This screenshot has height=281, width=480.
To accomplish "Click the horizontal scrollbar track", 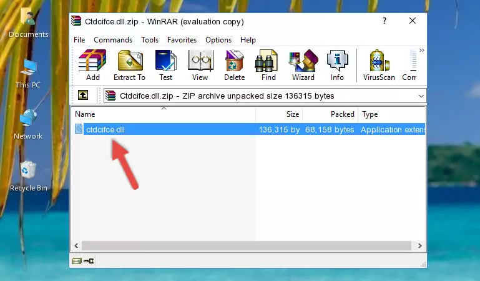I will [247, 245].
